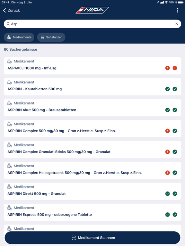
Task: Open ASPAVELI 1080 mg - Inf-Lsg entry
Action: (92, 66)
